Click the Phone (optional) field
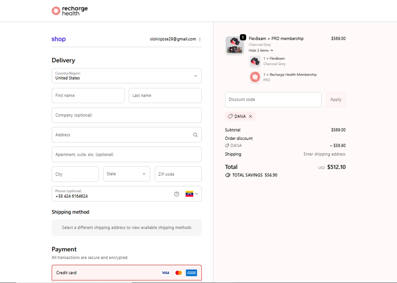The image size is (397, 283). tap(127, 194)
